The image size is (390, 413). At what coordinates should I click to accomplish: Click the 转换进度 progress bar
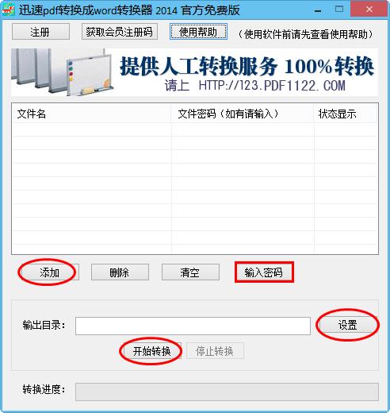click(x=227, y=392)
